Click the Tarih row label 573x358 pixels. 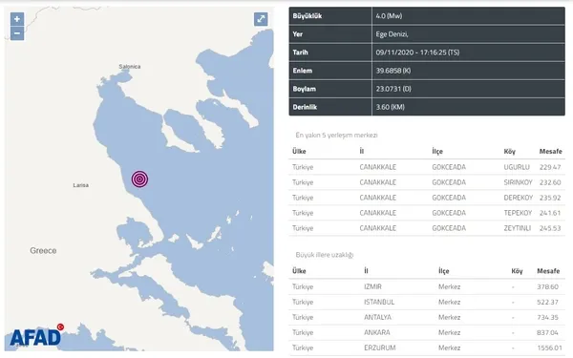tap(301, 53)
